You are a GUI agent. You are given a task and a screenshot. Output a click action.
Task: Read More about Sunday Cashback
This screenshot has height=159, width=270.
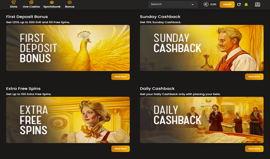point(254,77)
